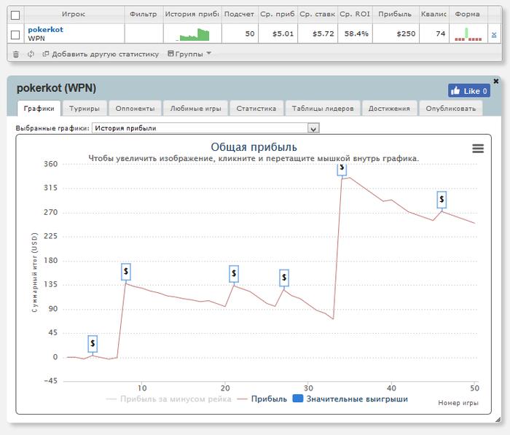
Task: Click the Facebook Like thumb button
Action: coord(469,91)
